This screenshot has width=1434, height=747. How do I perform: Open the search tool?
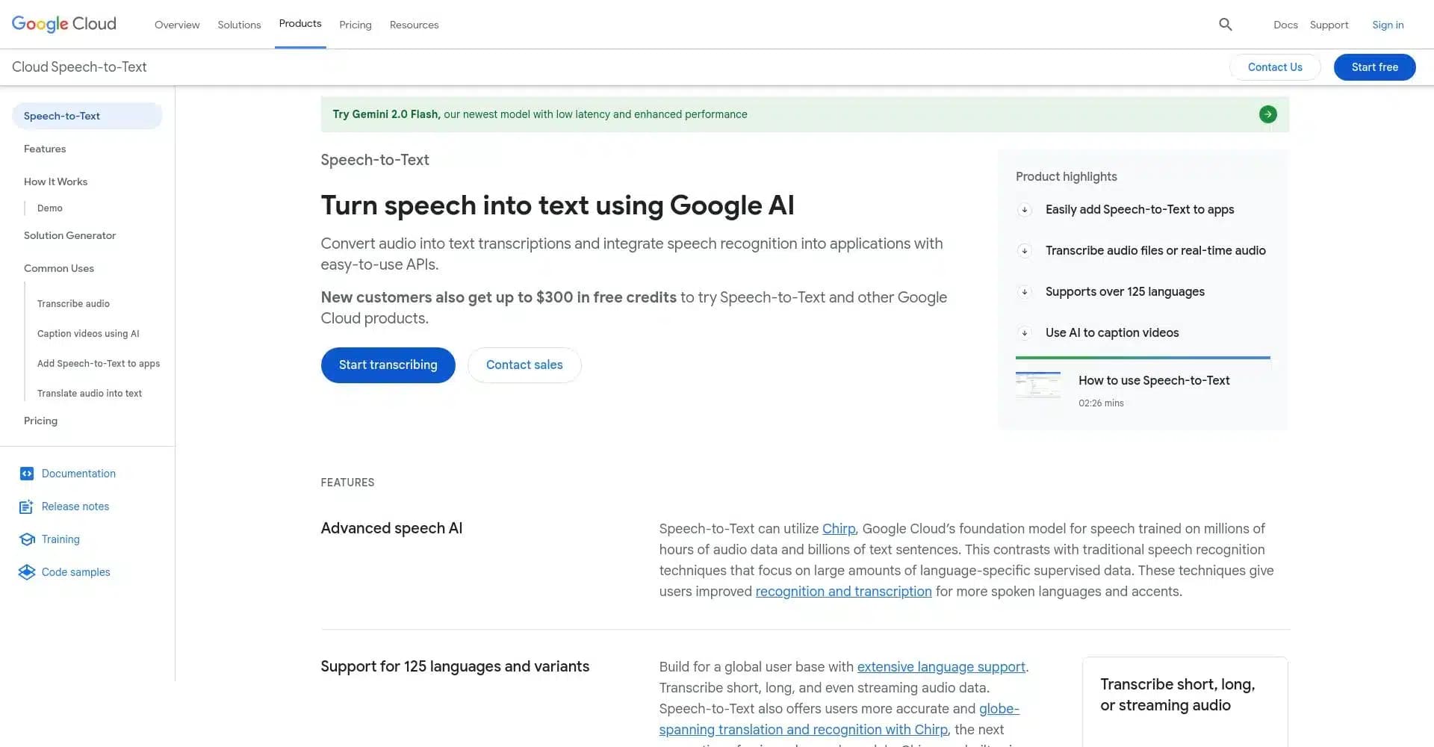coord(1225,24)
